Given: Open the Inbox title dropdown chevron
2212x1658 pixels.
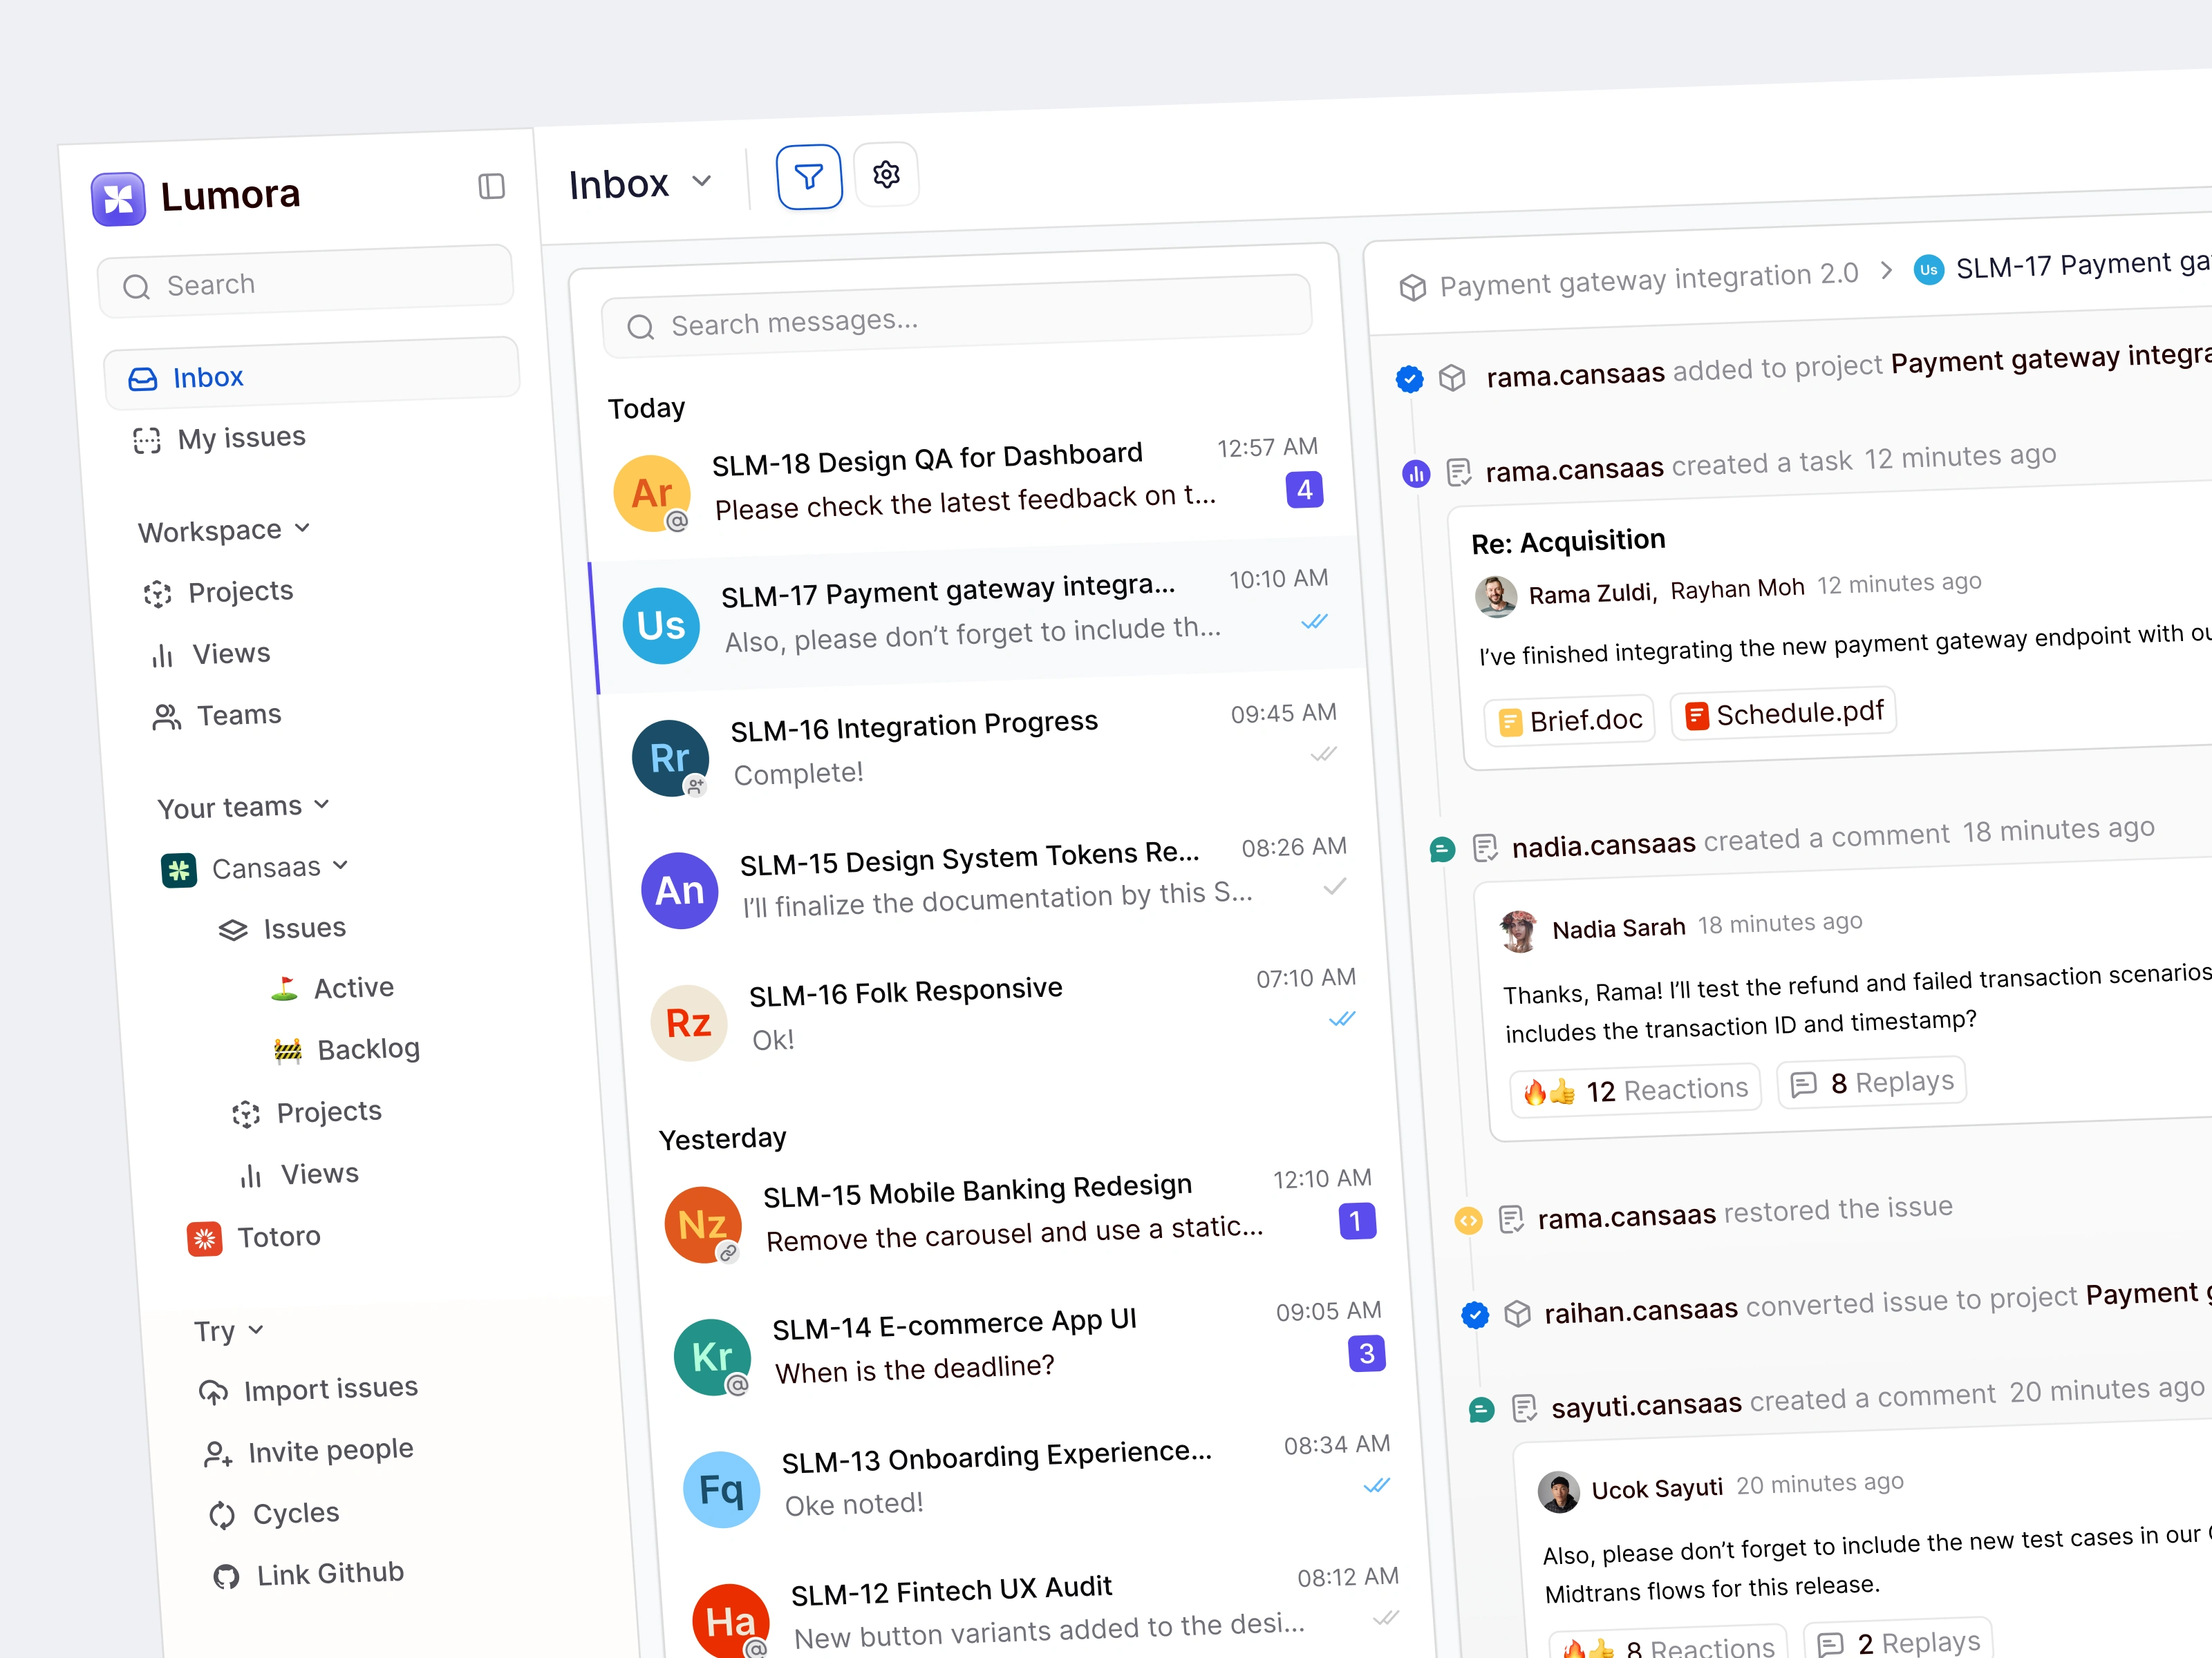Looking at the screenshot, I should click(702, 181).
